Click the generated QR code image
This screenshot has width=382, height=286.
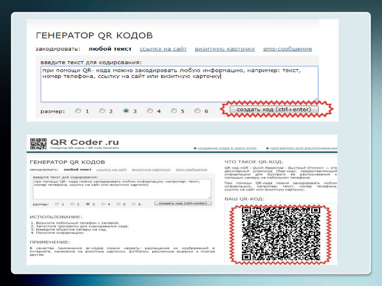(x=281, y=234)
